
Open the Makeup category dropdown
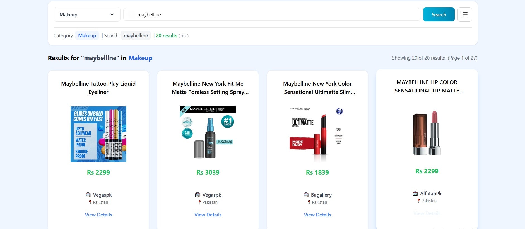tap(87, 14)
